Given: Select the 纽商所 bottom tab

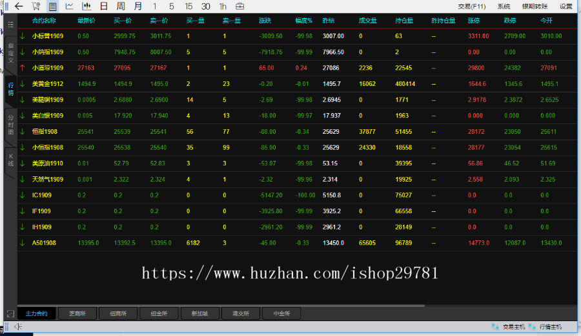Looking at the screenshot, I should coord(118,313).
